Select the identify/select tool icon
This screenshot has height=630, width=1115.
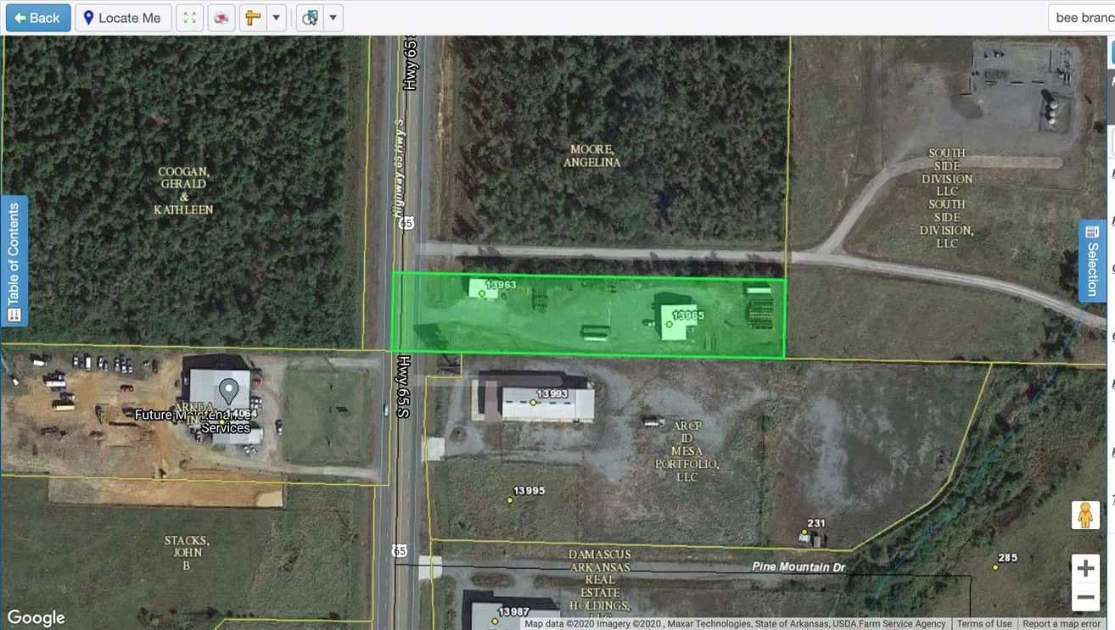point(311,18)
